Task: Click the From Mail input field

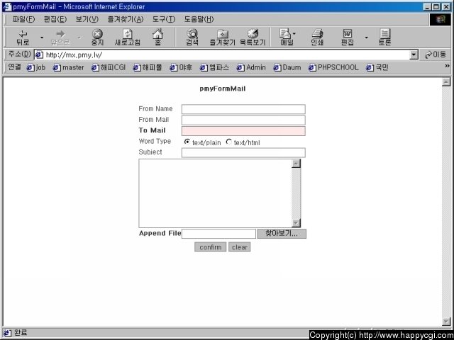Action: tap(243, 120)
